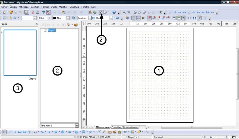Select Diapo 1 thumbnail in Pages panel
This screenshot has height=139, width=239.
(20, 52)
